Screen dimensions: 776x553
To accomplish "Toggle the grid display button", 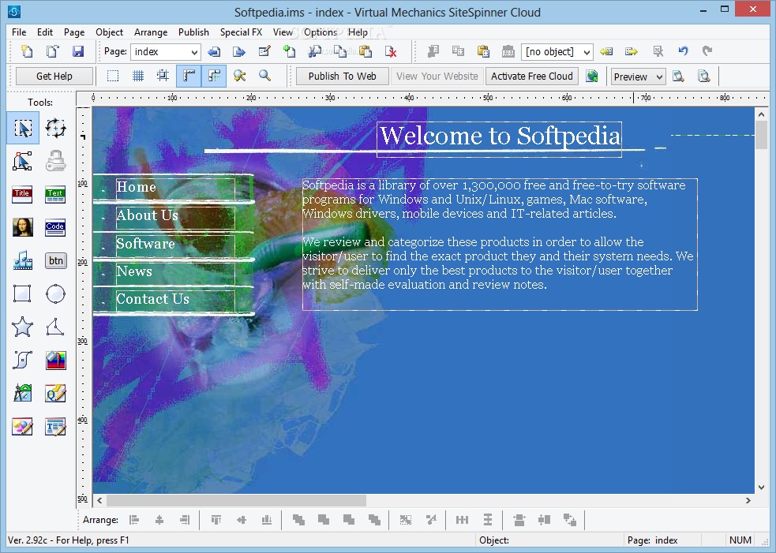I will tap(138, 76).
